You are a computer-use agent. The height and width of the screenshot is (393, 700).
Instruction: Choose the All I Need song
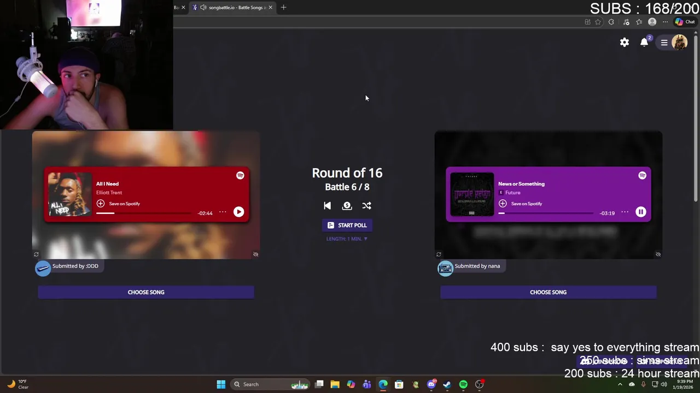tap(146, 292)
